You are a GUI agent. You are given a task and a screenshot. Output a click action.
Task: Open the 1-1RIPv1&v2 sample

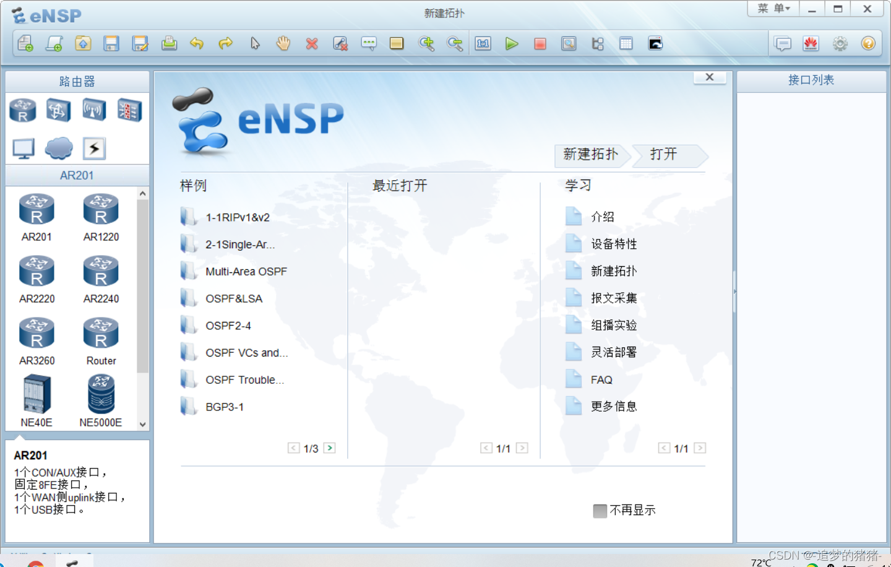pos(225,217)
